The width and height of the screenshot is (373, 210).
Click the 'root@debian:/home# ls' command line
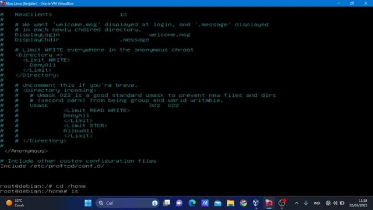[39, 191]
